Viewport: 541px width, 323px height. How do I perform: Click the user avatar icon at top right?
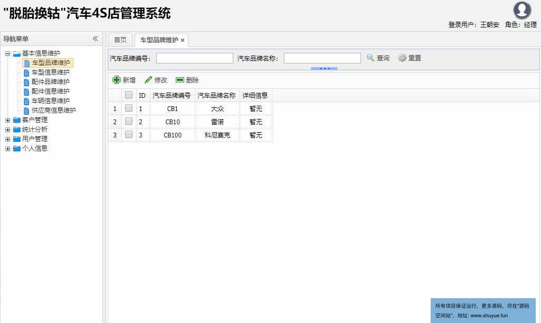[x=522, y=11]
